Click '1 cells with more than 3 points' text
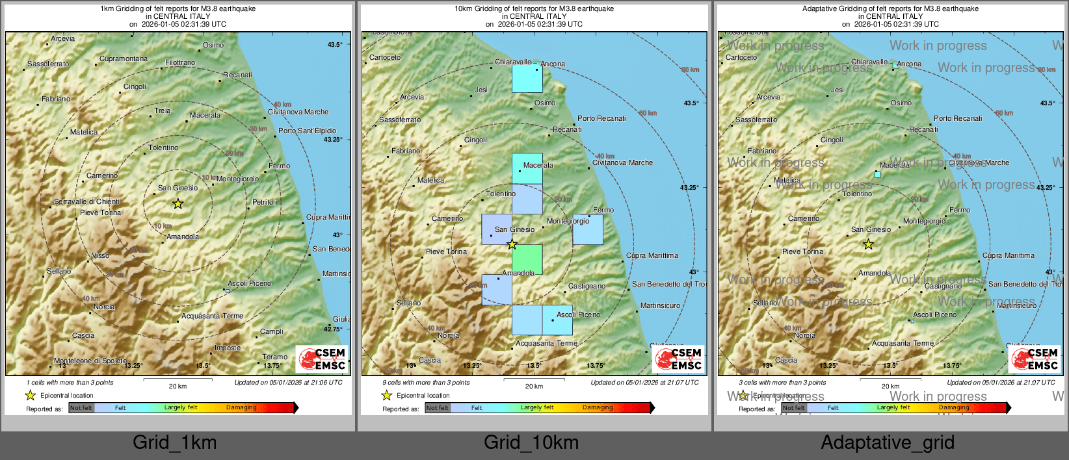 click(70, 382)
